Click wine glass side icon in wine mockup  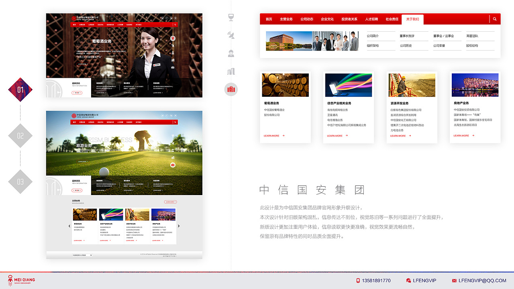pos(173,39)
